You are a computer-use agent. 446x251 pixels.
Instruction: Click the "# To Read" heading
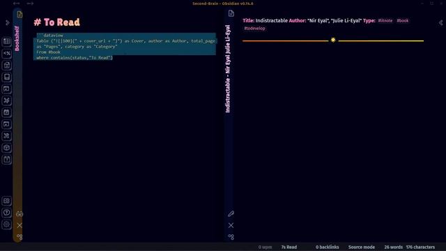click(x=57, y=22)
